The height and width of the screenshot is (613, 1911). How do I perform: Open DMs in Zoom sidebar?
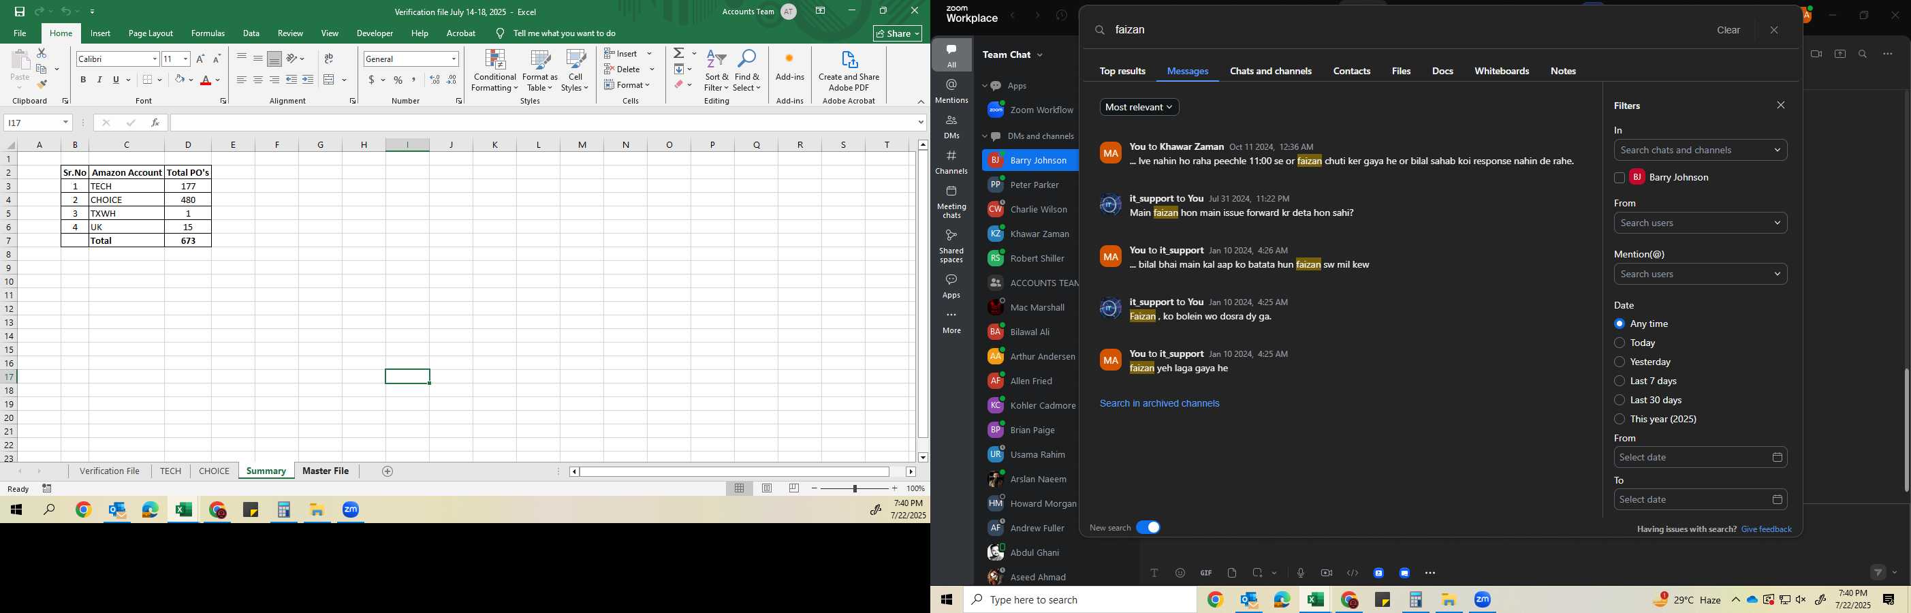(952, 127)
